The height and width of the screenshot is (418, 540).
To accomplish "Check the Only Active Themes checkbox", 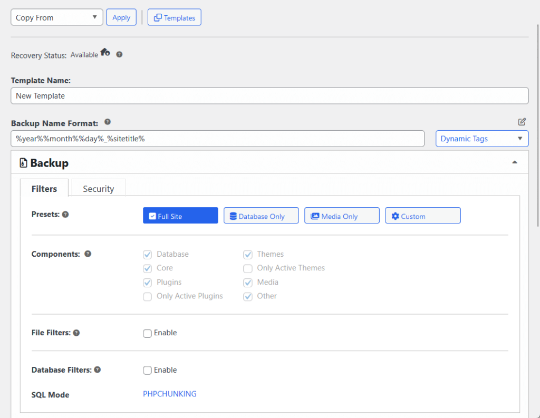I will [248, 268].
